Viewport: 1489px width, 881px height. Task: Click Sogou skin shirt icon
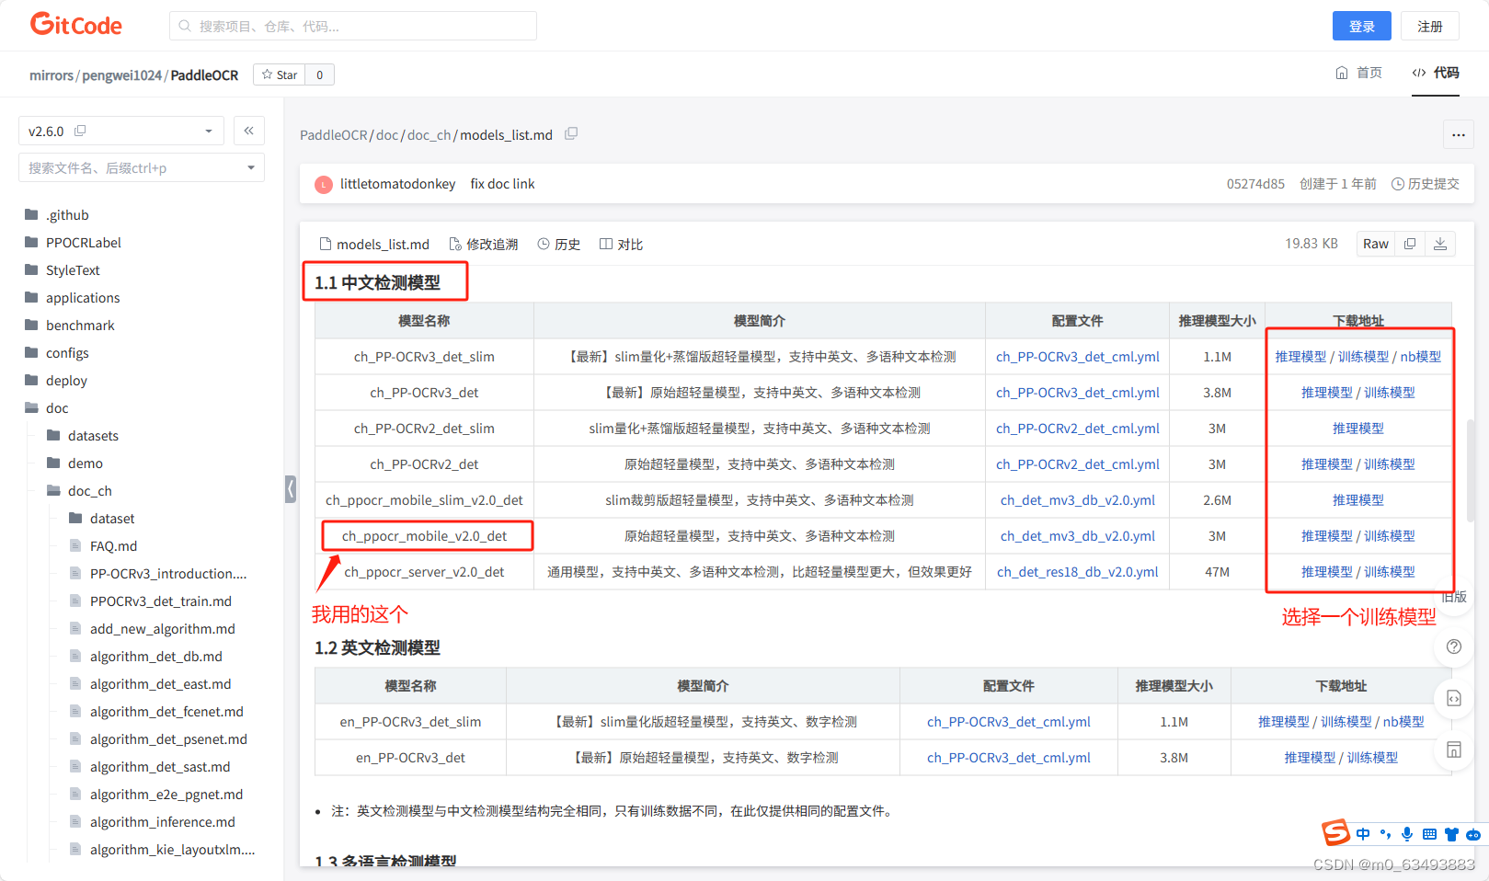click(1451, 834)
